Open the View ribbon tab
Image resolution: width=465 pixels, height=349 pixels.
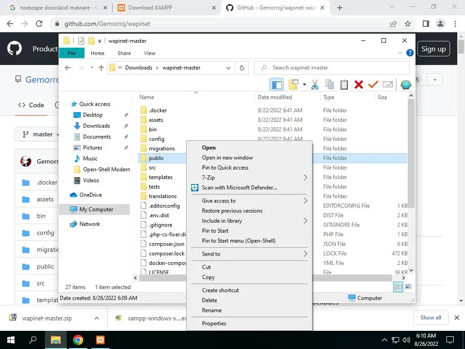click(149, 53)
